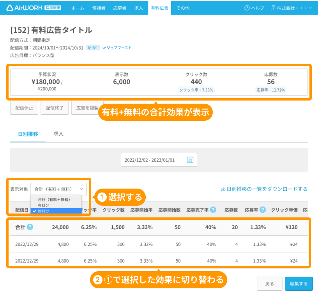The width and height of the screenshot is (318, 293).
Task: Click the 応募率：12.72% label
Action: [x=271, y=90]
